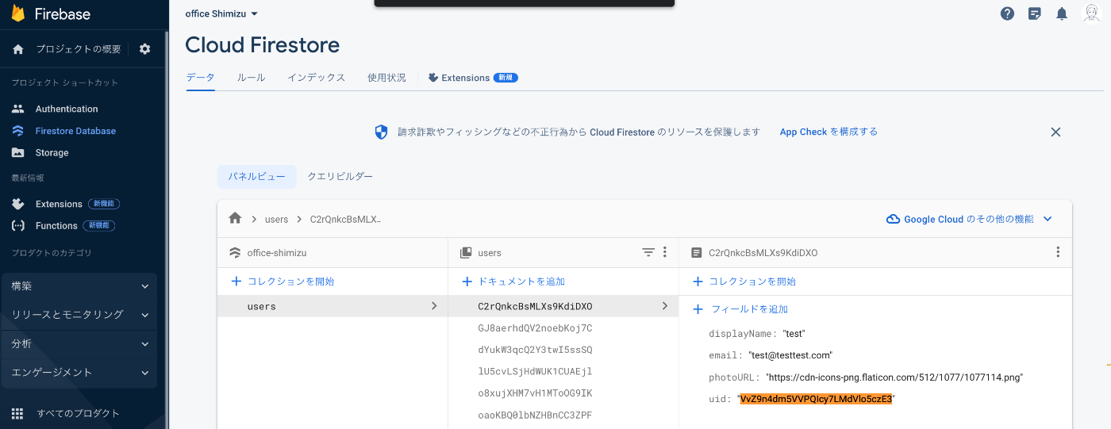This screenshot has height=429, width=1111.
Task: Click C2rQnkcBsMLX.. in the breadcrumb
Action: pyautogui.click(x=345, y=219)
